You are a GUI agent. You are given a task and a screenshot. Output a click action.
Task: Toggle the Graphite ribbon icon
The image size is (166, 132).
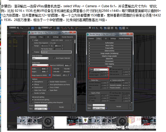click(x=105, y=28)
